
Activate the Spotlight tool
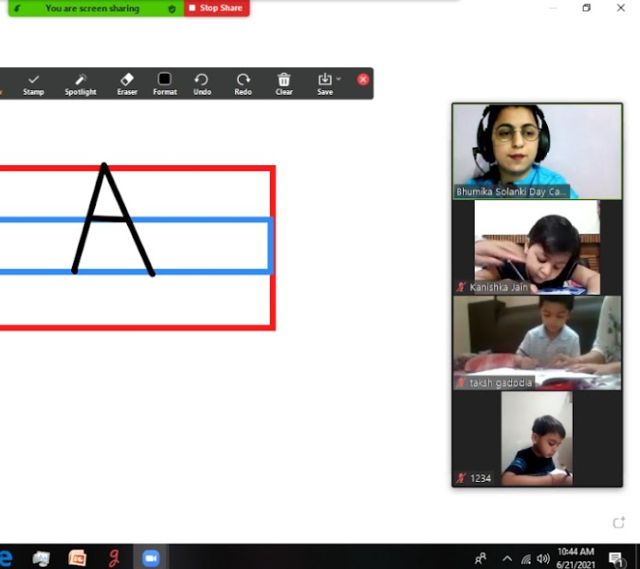click(x=81, y=83)
